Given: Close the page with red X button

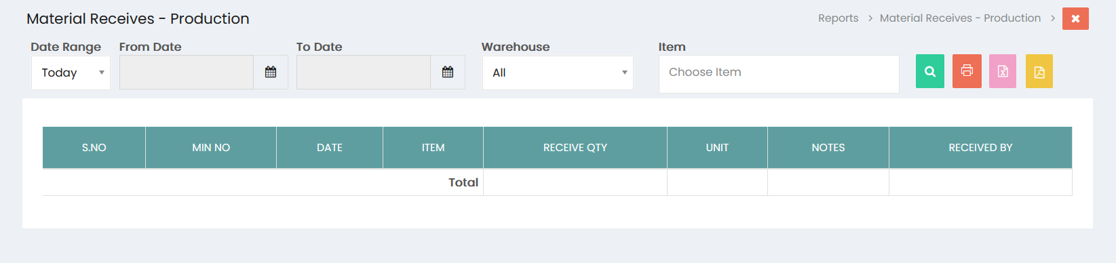Looking at the screenshot, I should point(1075,19).
